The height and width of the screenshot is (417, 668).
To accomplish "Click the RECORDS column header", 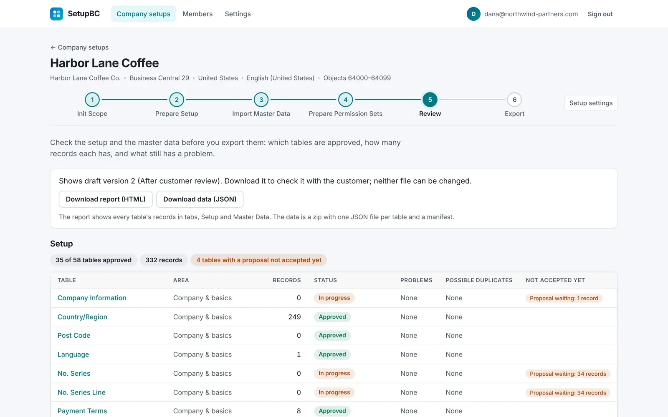I will (x=286, y=280).
